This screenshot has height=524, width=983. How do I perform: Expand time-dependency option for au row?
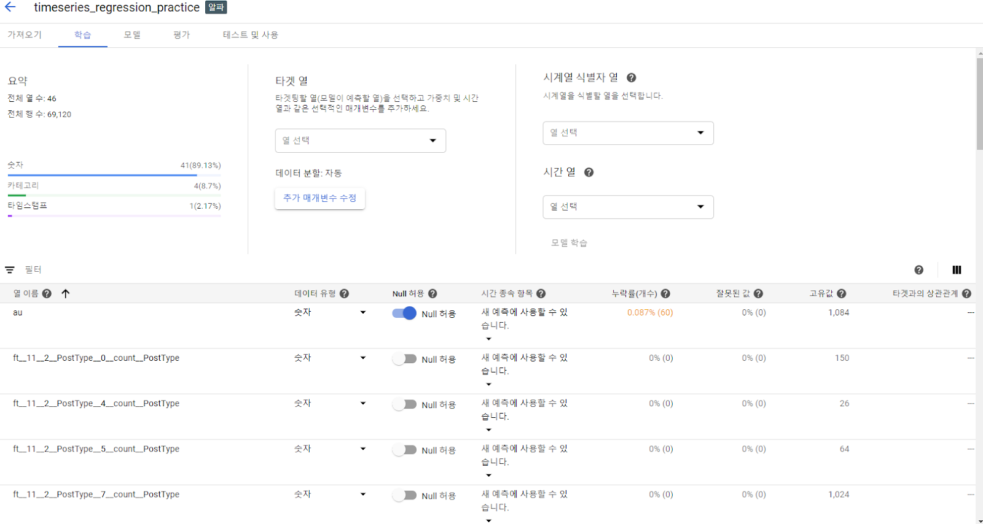[489, 339]
